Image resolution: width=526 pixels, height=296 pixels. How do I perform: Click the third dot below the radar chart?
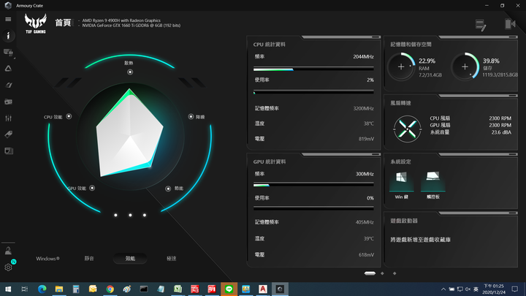point(145,215)
